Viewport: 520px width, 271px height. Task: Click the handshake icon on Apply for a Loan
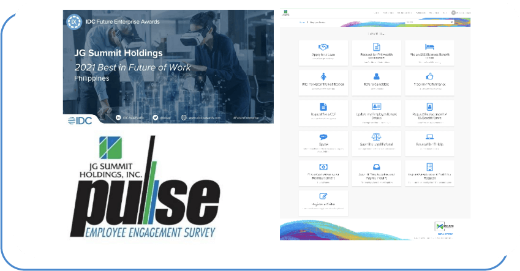pyautogui.click(x=323, y=47)
